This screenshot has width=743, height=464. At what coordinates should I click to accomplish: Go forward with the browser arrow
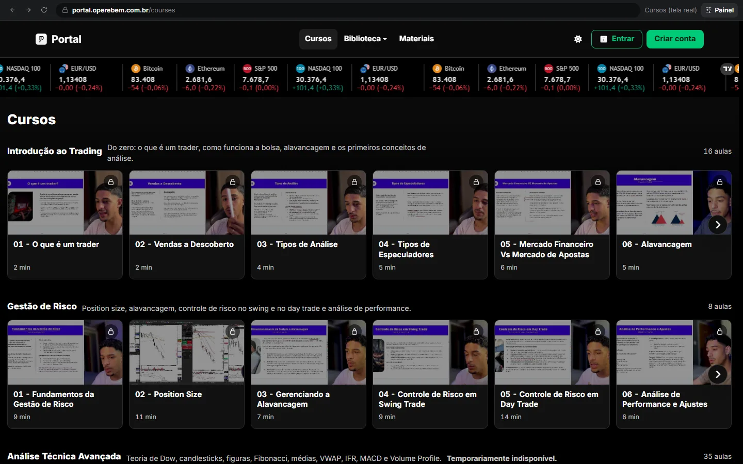coord(28,10)
